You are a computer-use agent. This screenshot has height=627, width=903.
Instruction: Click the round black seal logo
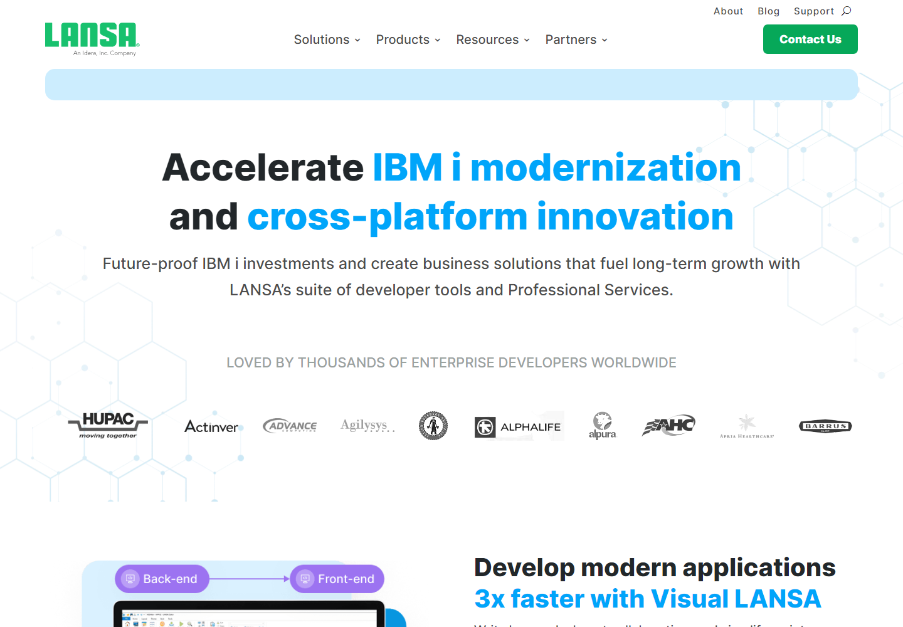click(433, 426)
